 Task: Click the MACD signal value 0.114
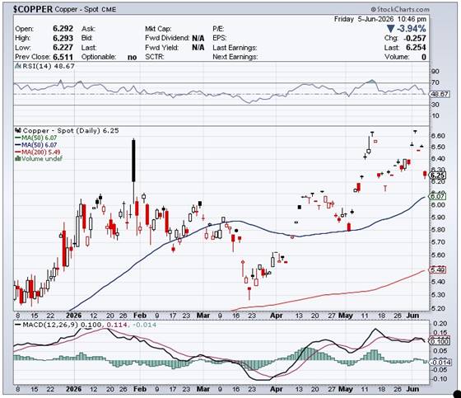pos(117,325)
